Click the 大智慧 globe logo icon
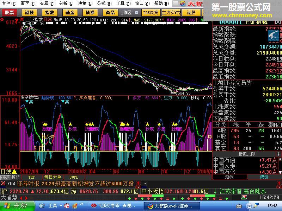The width and height of the screenshot is (282, 211). tap(182, 4)
